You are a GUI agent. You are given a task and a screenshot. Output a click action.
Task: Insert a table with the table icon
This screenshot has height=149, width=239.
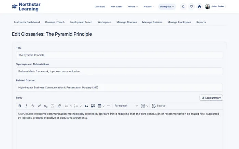100,106
